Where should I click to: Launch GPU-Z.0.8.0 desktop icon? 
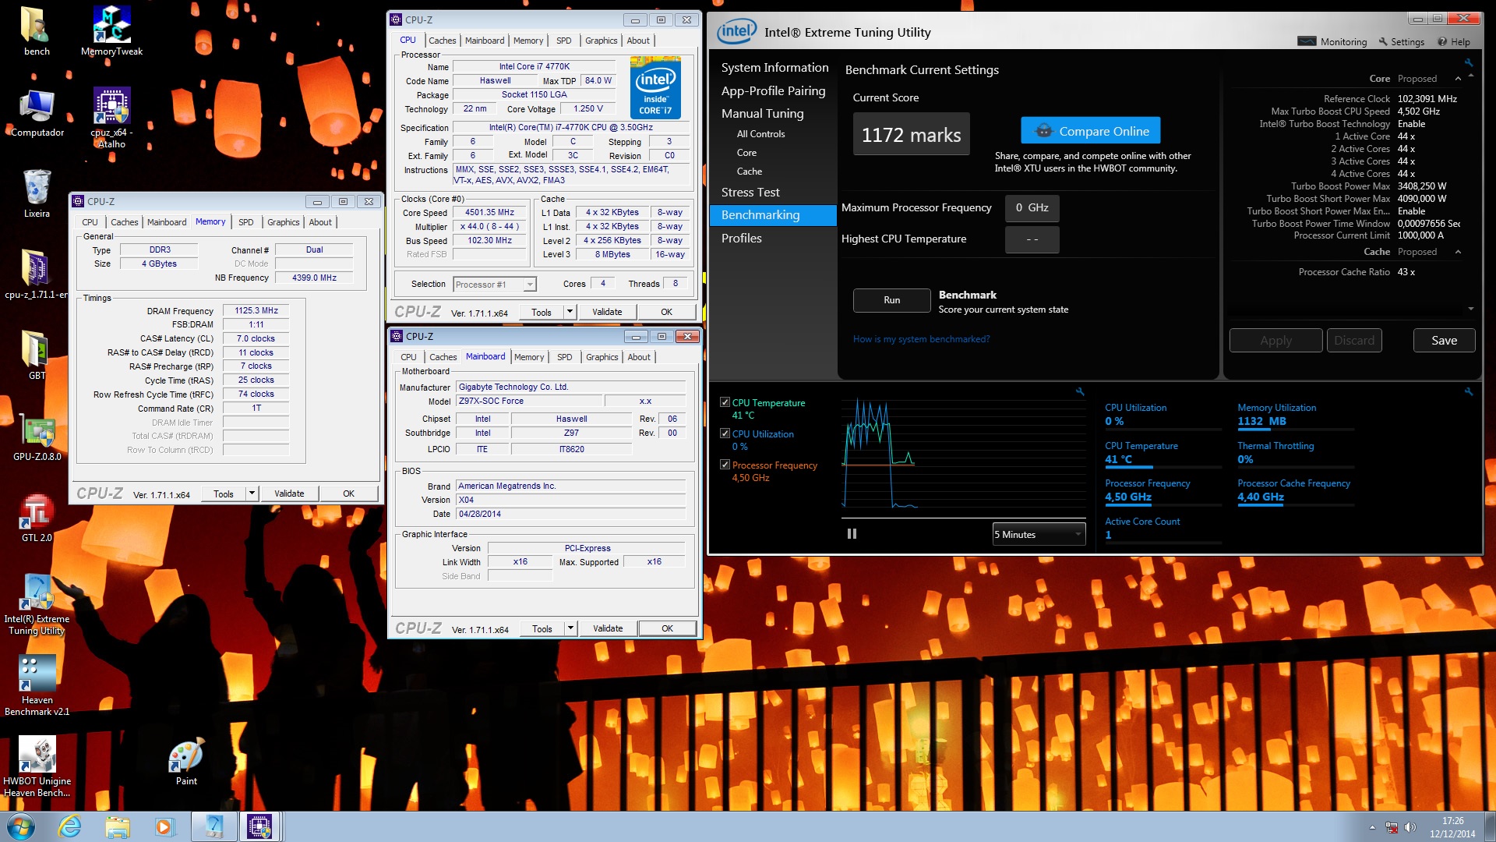37,438
